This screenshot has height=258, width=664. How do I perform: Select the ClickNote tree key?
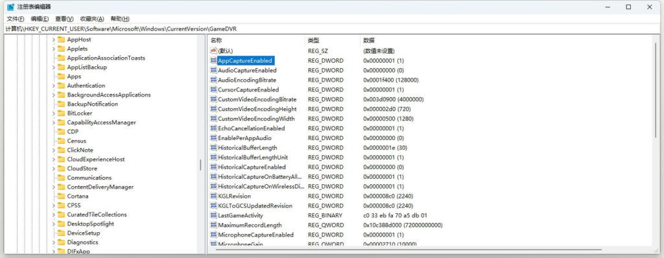pos(80,150)
